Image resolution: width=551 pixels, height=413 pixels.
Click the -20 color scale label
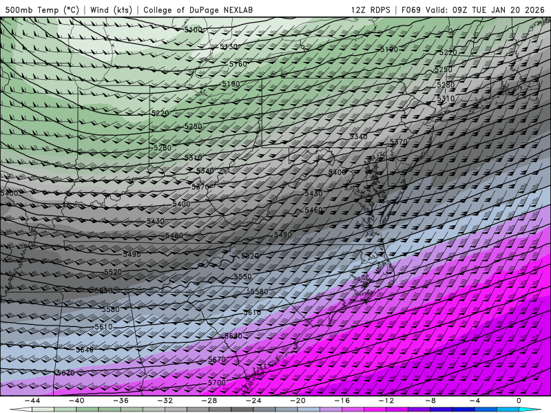coord(298,401)
